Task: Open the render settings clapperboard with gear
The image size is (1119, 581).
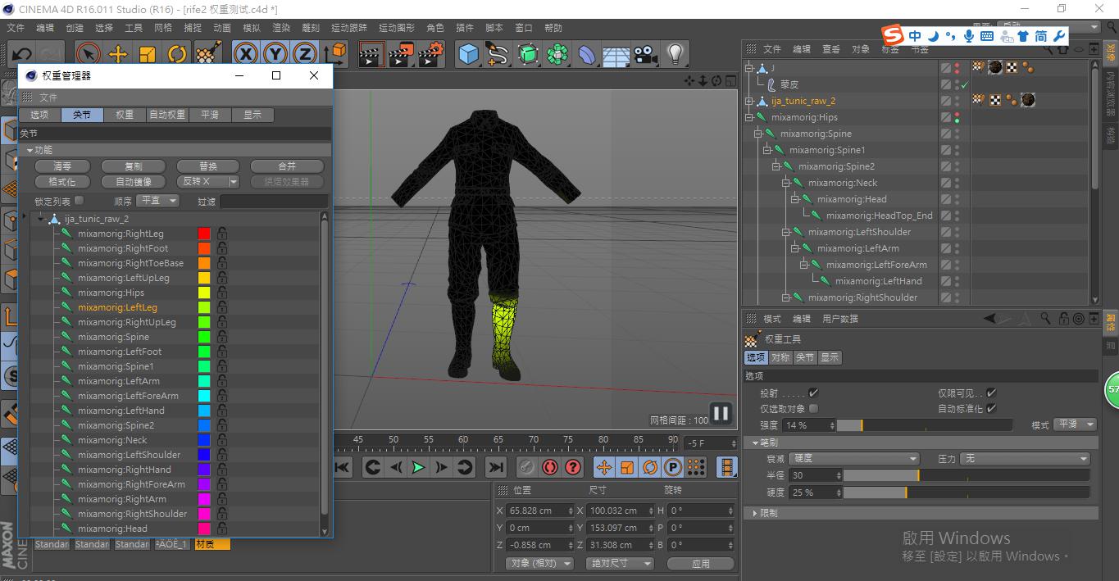Action: (x=430, y=55)
